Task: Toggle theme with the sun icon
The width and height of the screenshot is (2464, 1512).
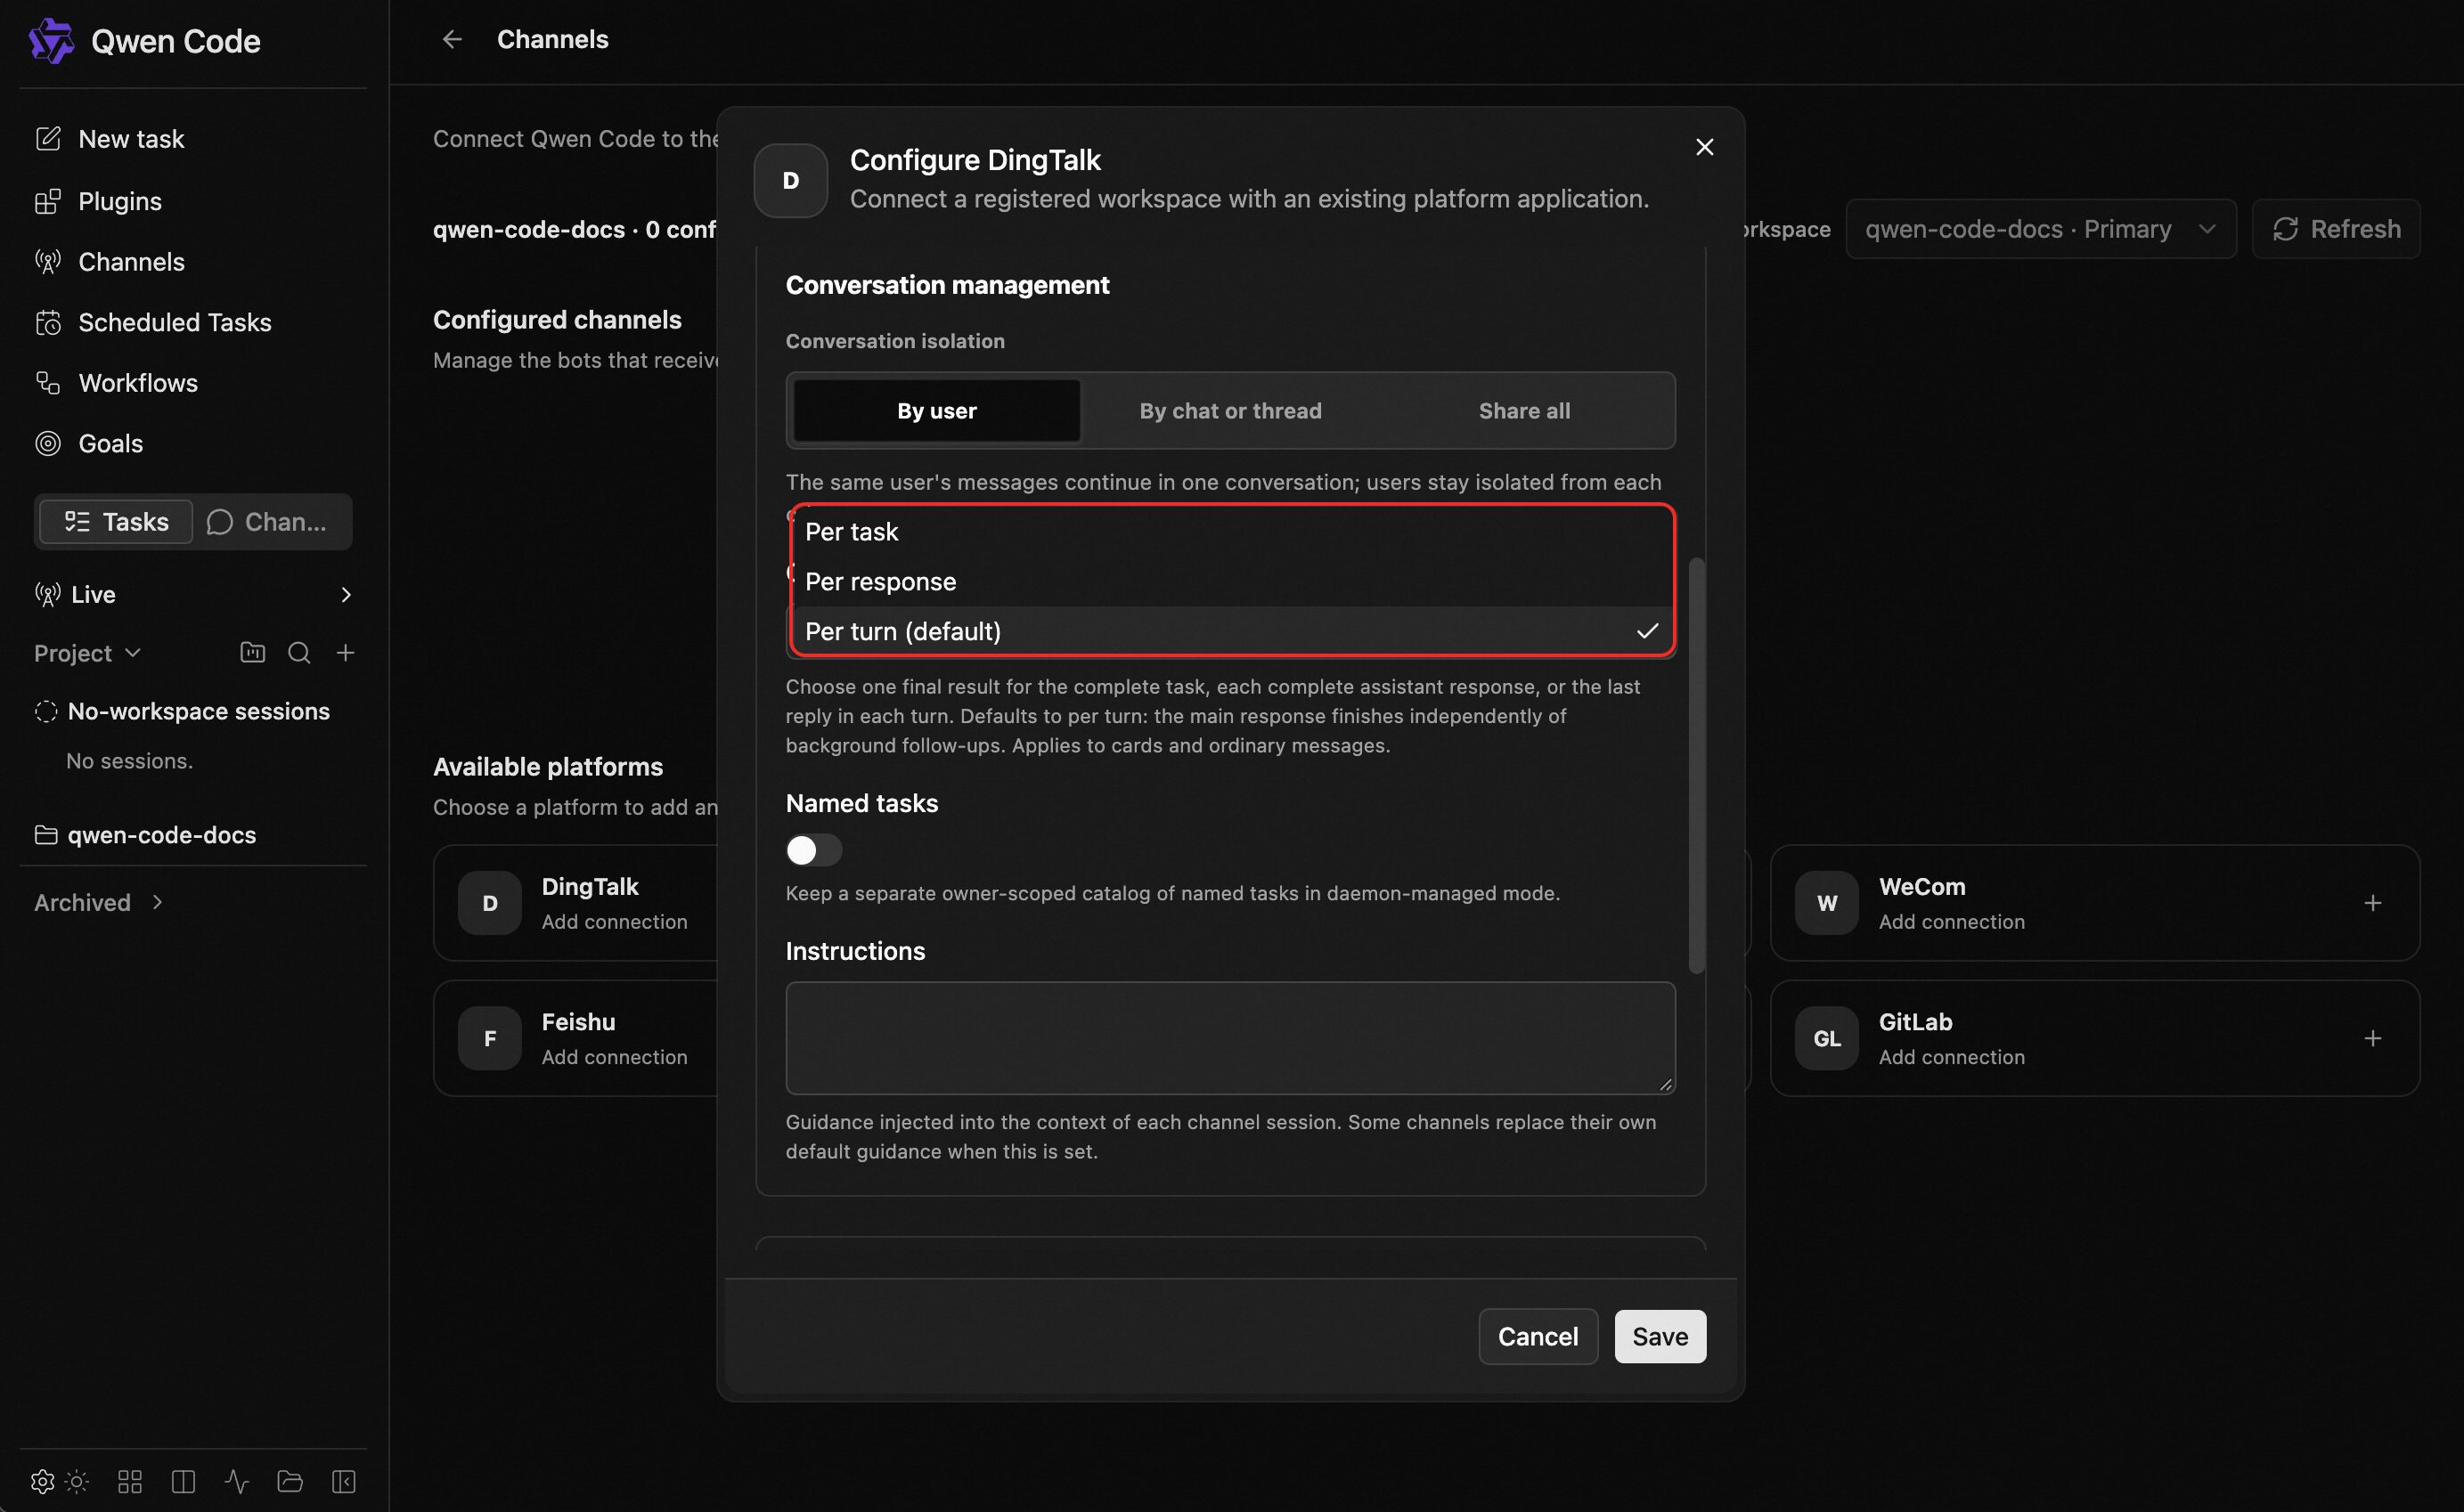Action: click(77, 1481)
